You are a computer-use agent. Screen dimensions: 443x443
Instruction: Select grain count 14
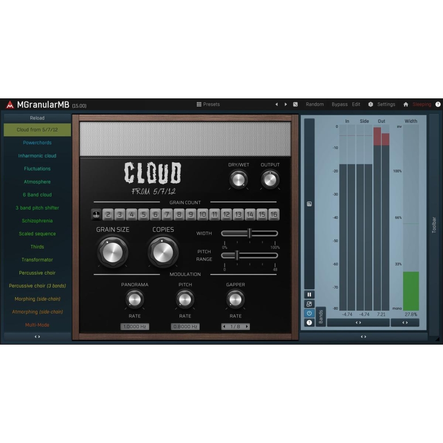tap(250, 214)
